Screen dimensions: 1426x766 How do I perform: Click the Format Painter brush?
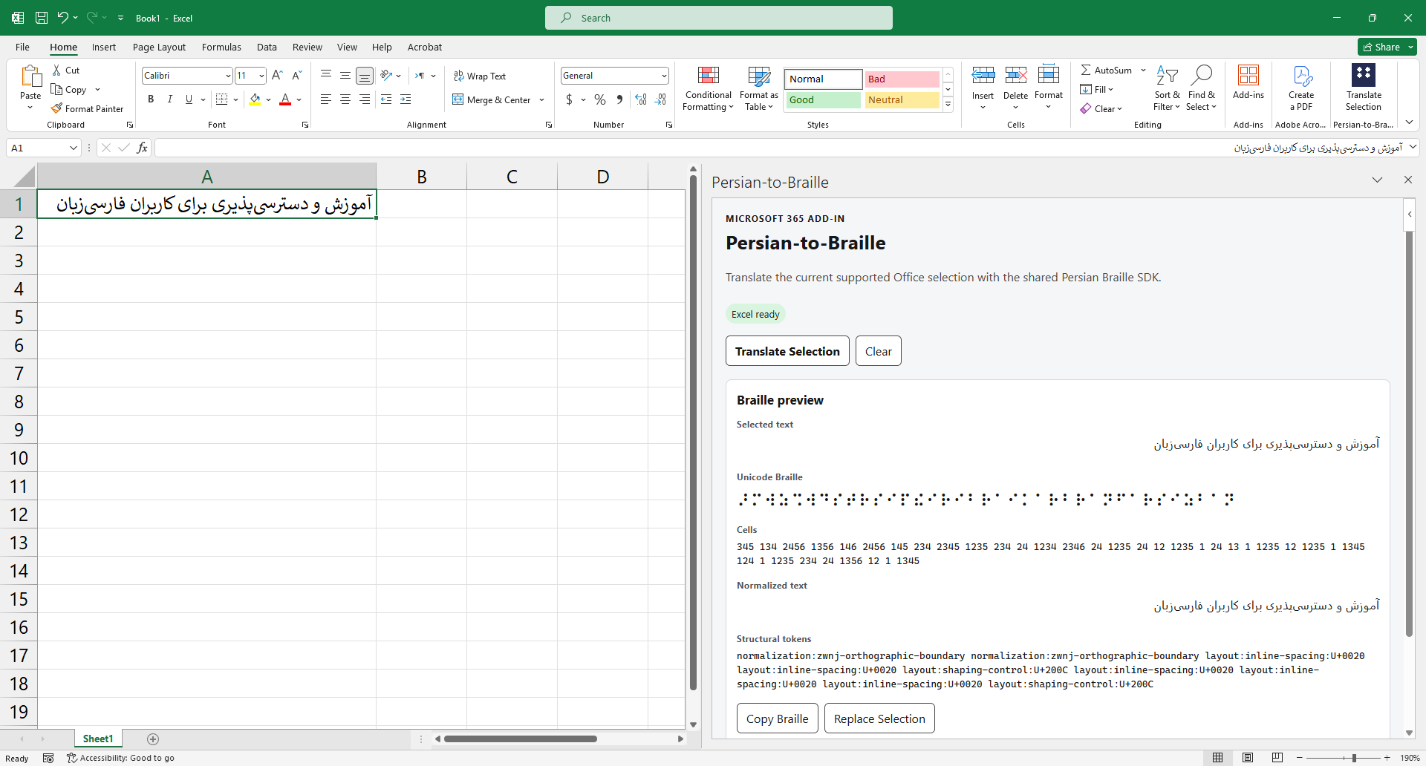pos(56,108)
